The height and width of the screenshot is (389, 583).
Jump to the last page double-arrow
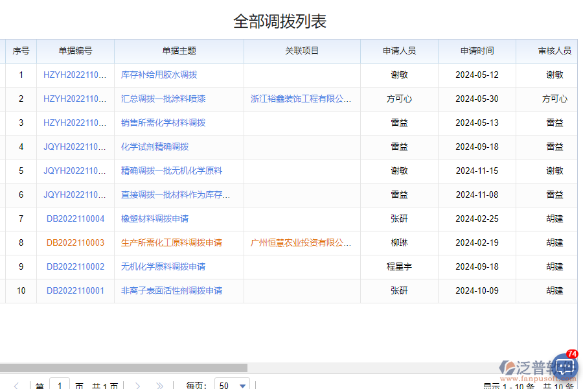click(x=159, y=385)
